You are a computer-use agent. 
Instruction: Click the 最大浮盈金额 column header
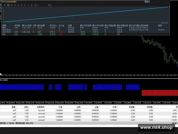tap(110, 25)
